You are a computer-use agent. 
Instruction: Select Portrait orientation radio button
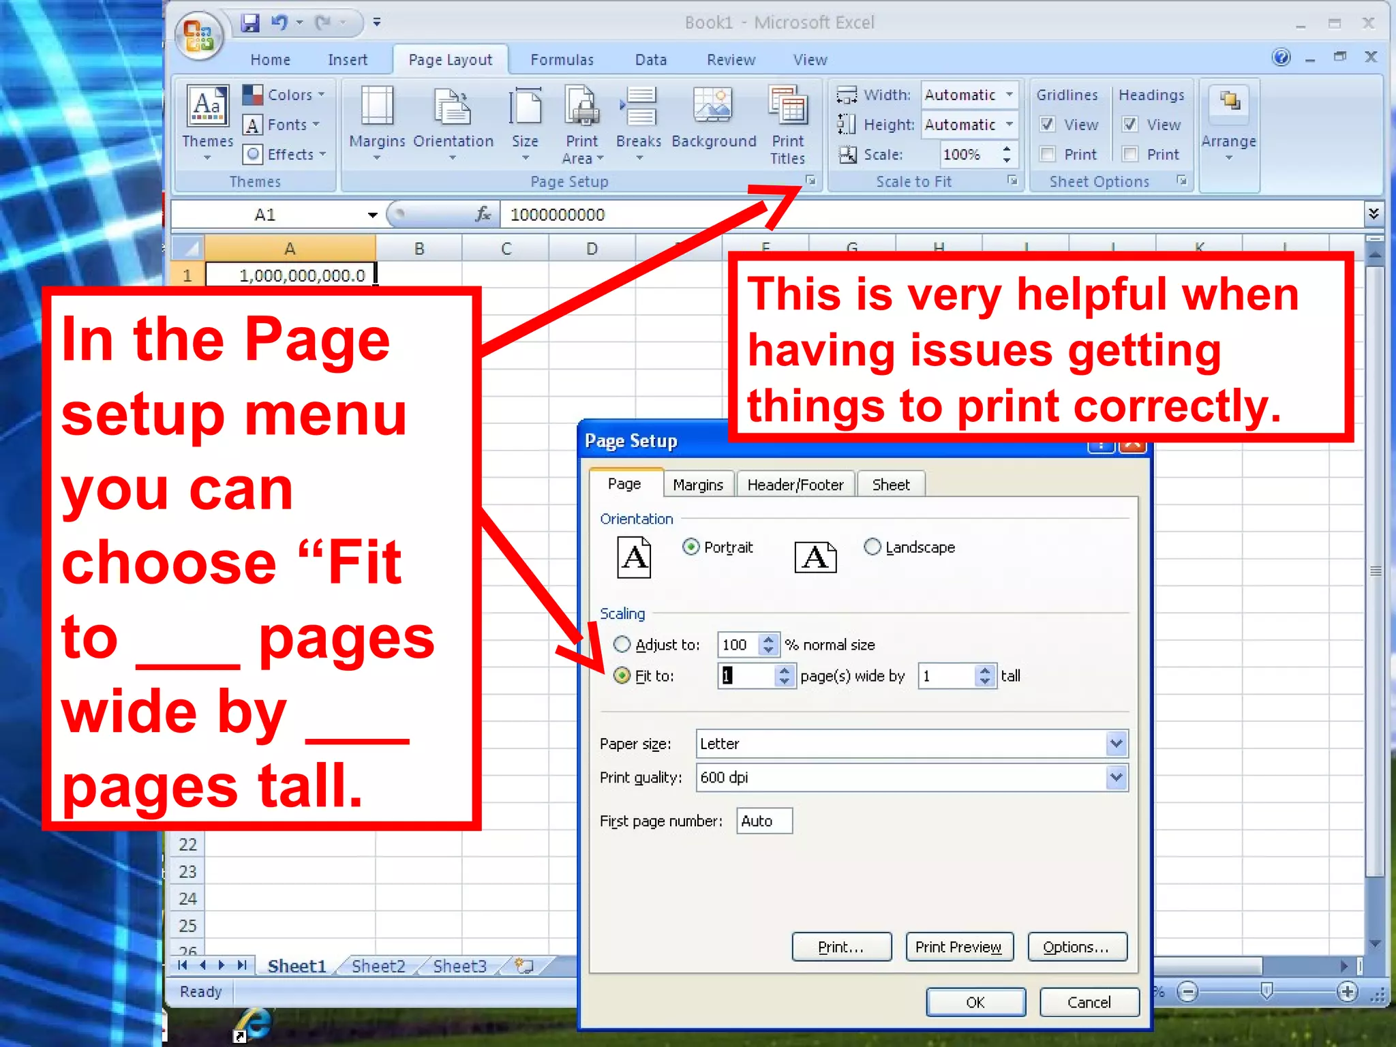[x=691, y=547]
